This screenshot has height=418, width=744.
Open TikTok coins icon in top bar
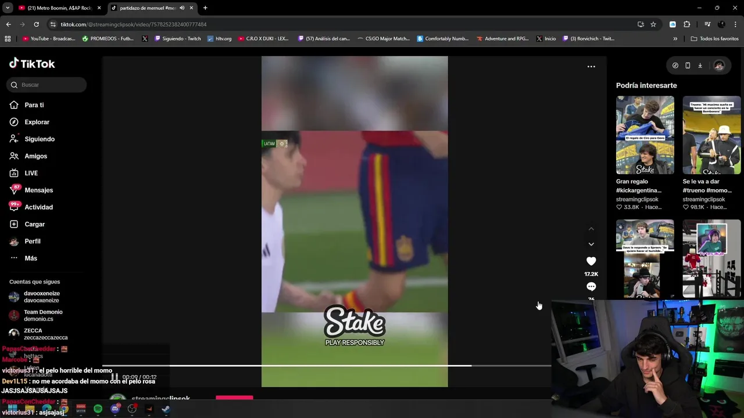(x=675, y=66)
